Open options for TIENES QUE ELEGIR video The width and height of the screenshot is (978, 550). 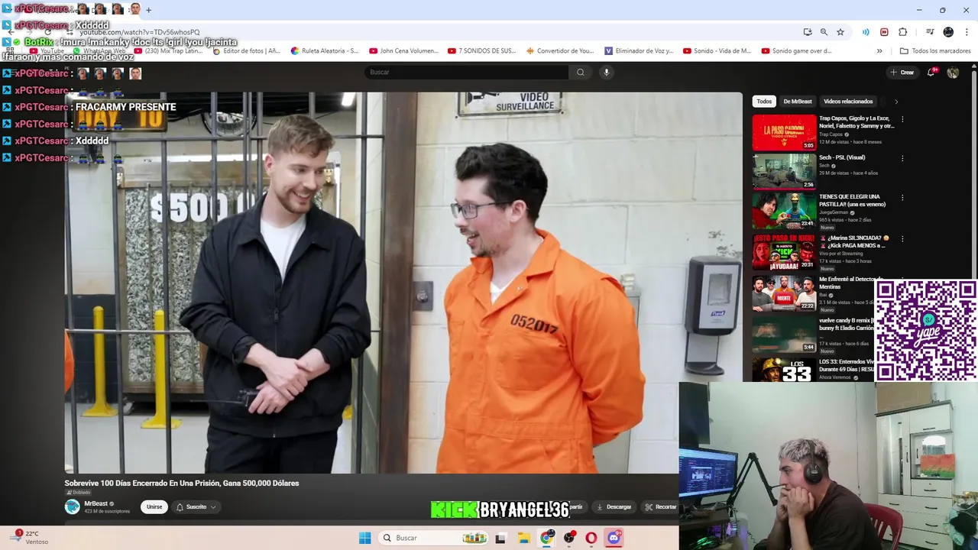(x=902, y=197)
